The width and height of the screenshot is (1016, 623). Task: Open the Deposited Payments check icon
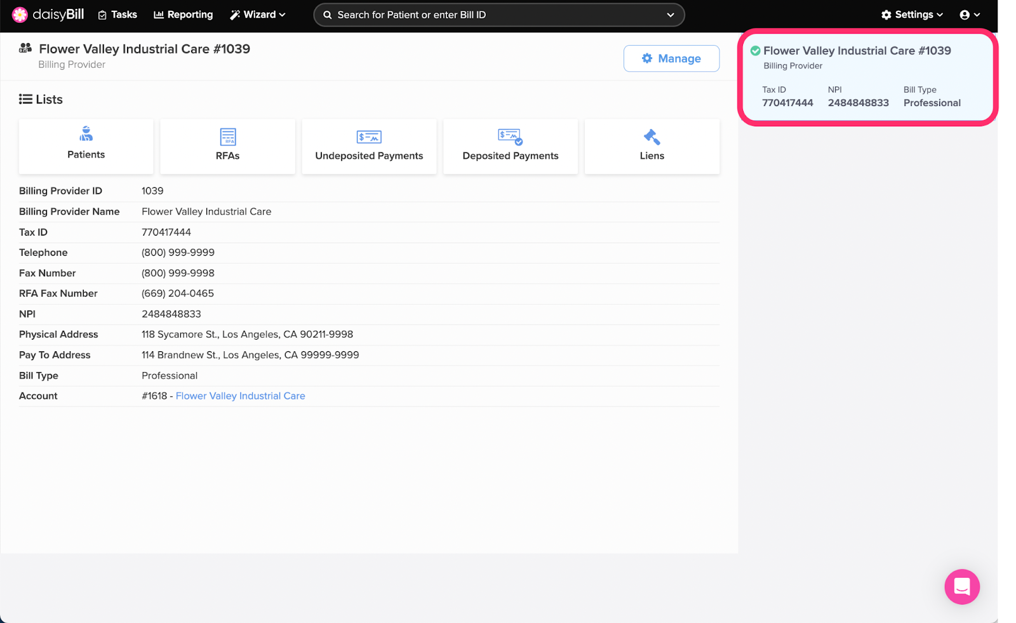click(x=510, y=137)
